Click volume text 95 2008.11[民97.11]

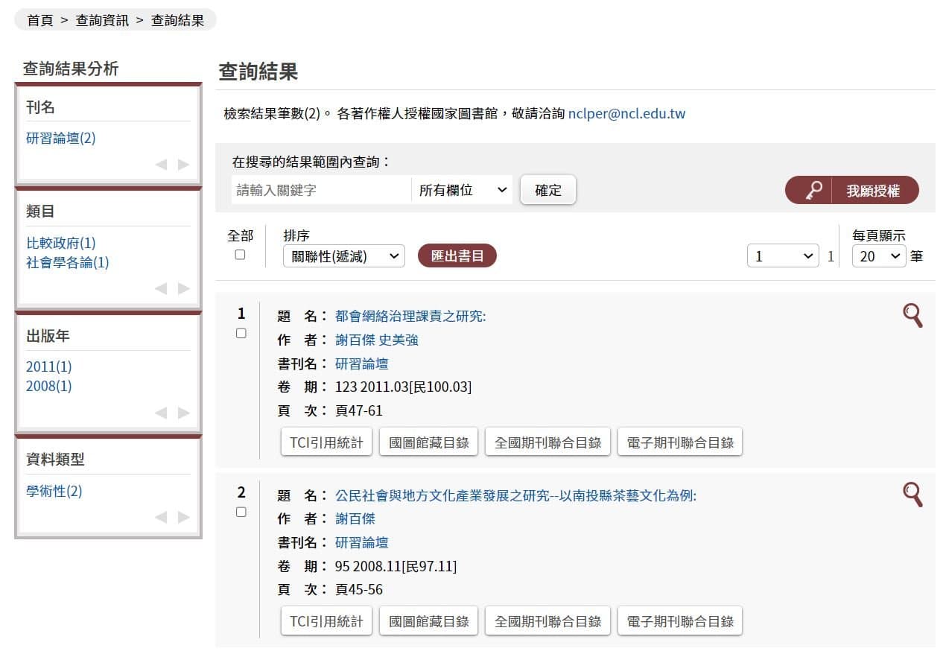coord(396,566)
